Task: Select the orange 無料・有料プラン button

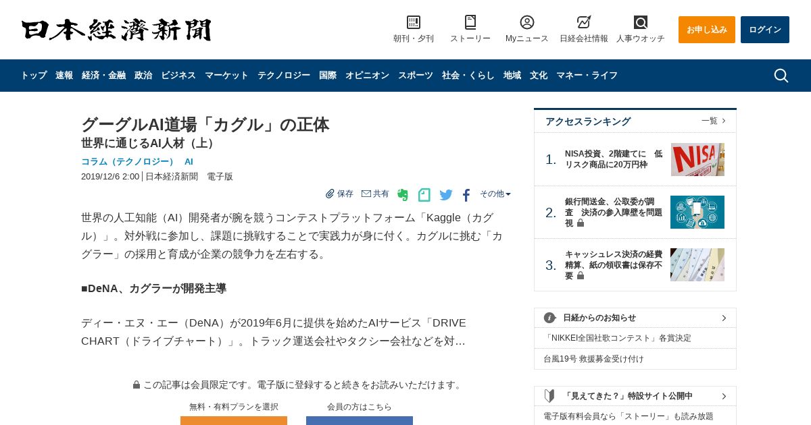Action: tap(234, 420)
